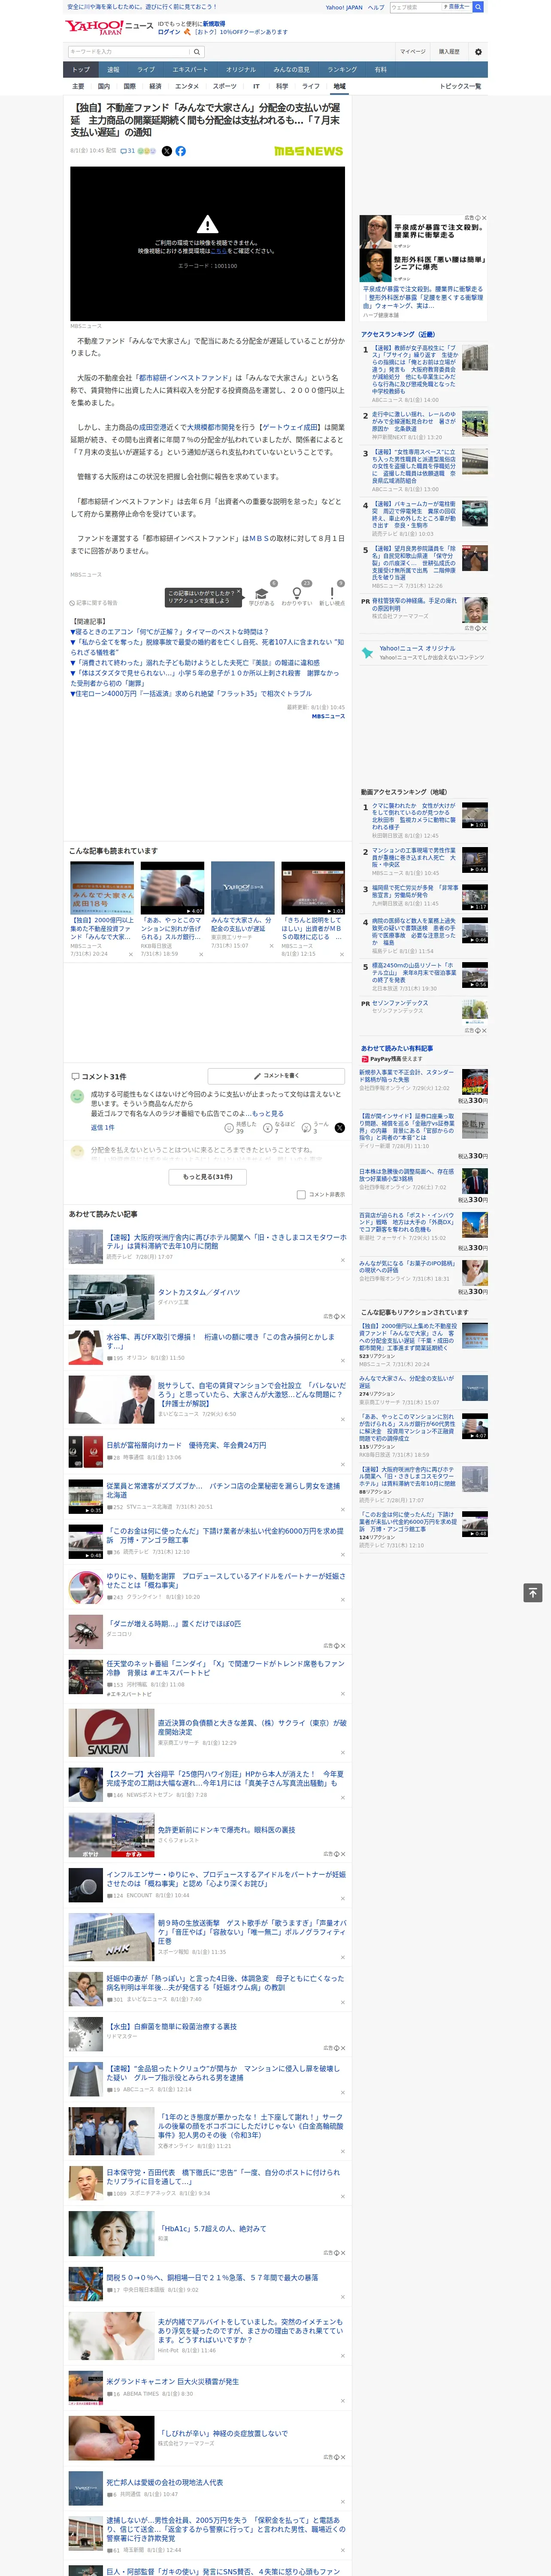Check the コメント非表示 checkbox
This screenshot has height=2576, width=551.
click(x=301, y=1194)
